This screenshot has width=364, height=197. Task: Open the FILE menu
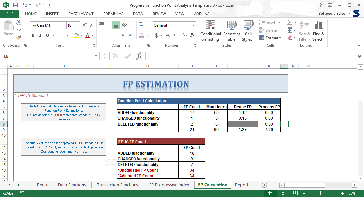[x=10, y=14]
